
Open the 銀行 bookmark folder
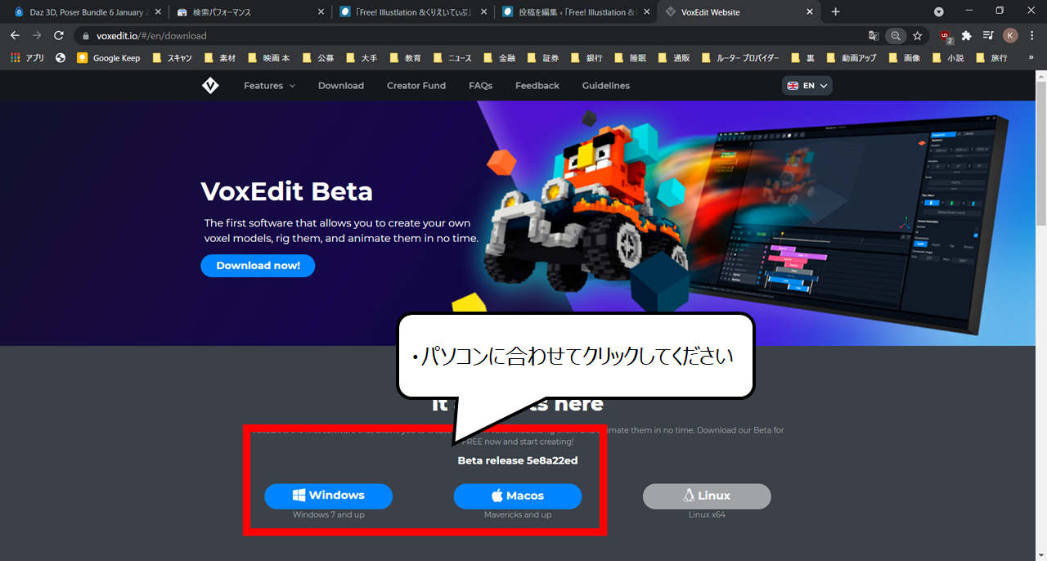pyautogui.click(x=586, y=58)
